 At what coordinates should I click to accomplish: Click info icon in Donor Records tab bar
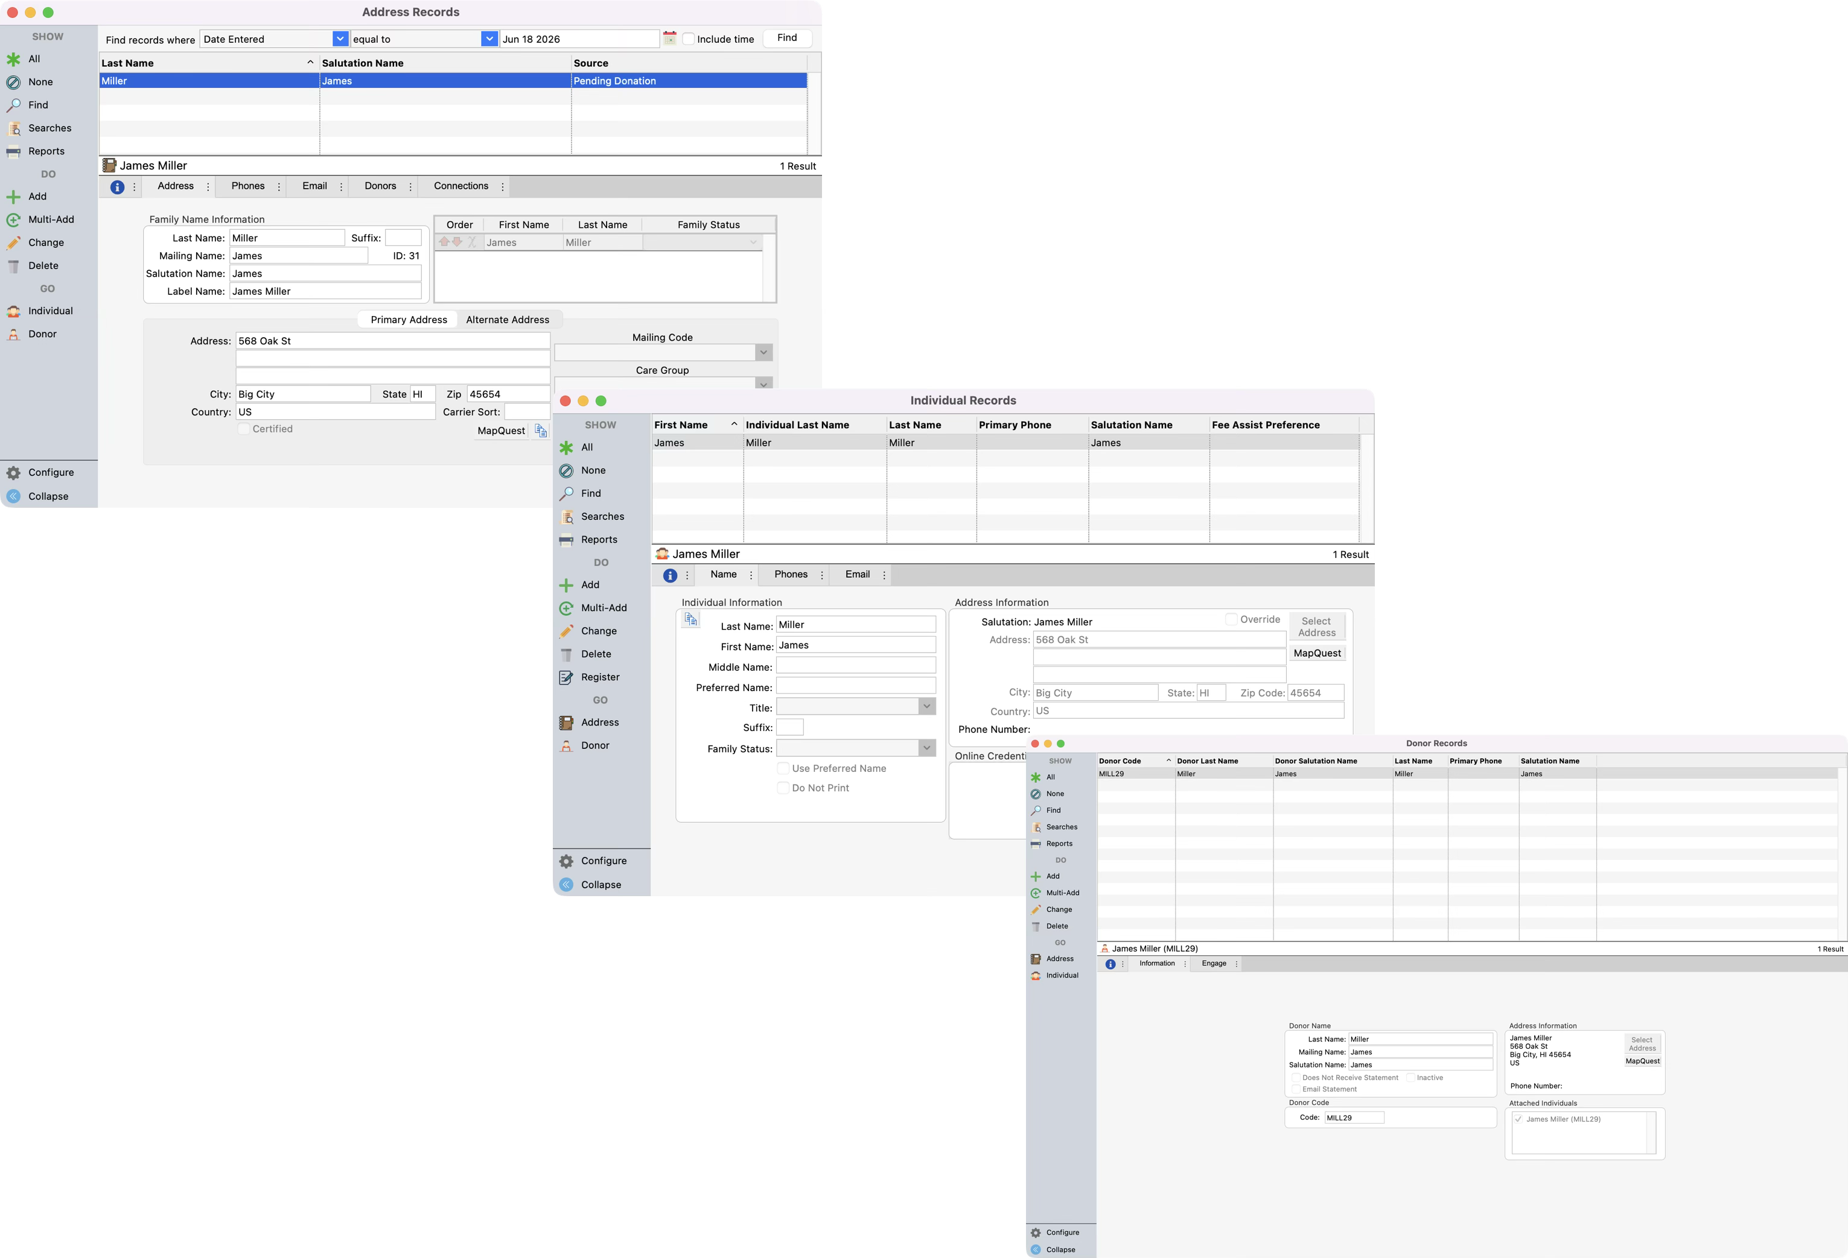pos(1110,964)
